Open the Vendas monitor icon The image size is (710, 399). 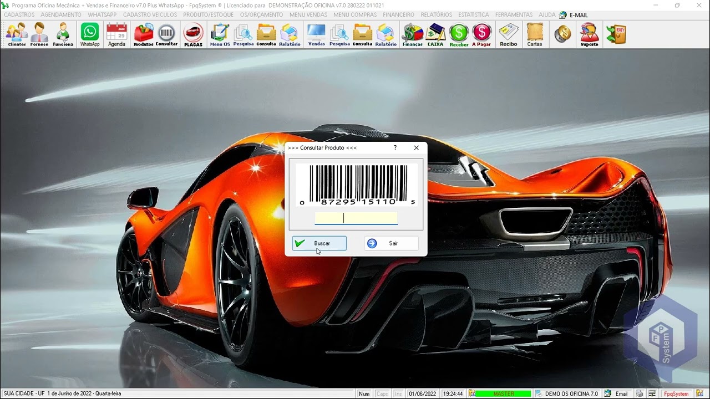(x=317, y=34)
